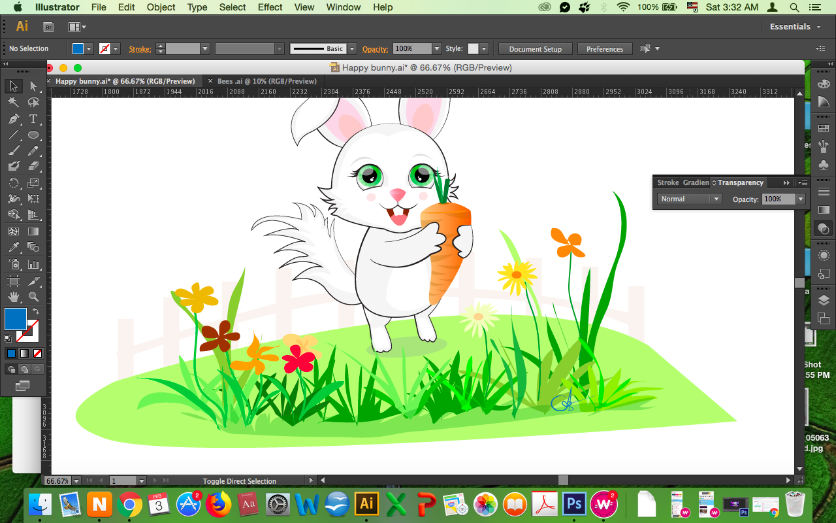Click the Stroke link in control bar
The height and width of the screenshot is (523, 836).
pos(140,49)
